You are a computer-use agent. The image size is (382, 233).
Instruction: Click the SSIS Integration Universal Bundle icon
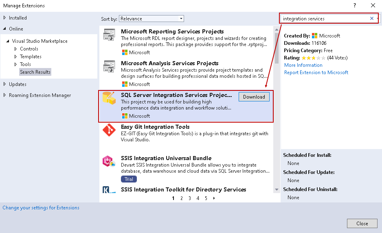109,162
